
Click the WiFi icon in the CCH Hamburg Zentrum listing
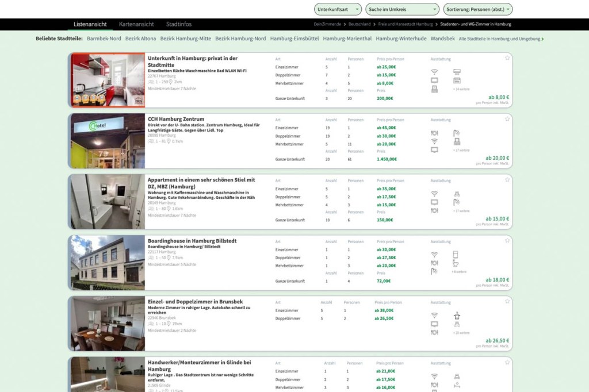tap(434, 141)
